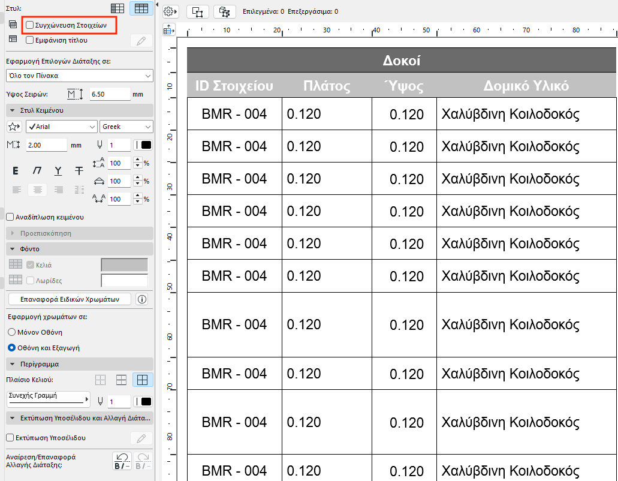Edit the text pen number field

(119, 145)
